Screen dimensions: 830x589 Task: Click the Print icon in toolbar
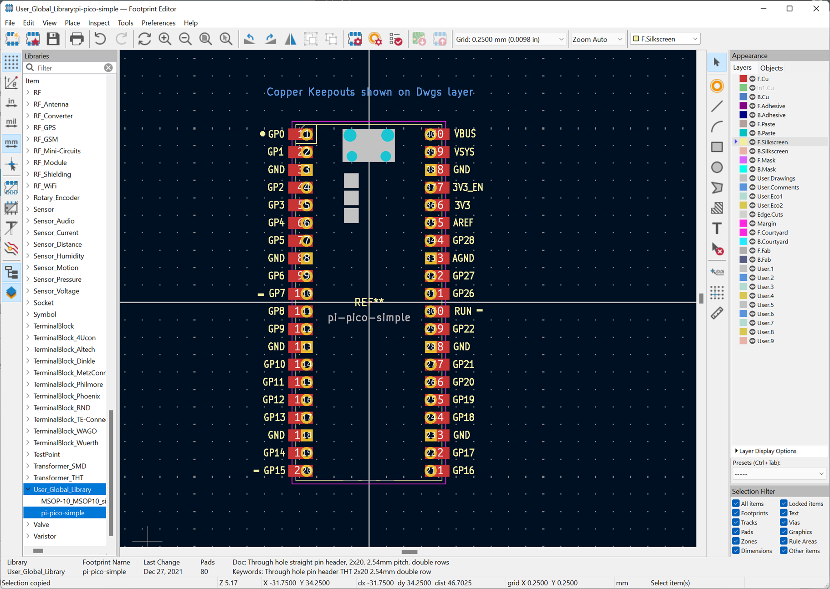77,39
